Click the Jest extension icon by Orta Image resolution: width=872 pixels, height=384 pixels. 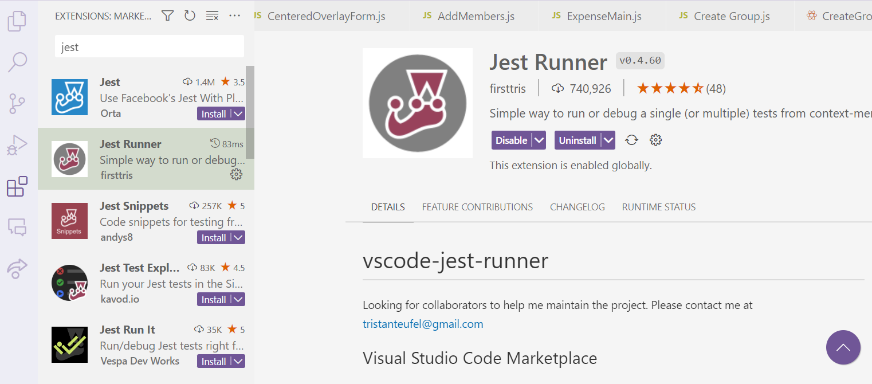coord(69,97)
